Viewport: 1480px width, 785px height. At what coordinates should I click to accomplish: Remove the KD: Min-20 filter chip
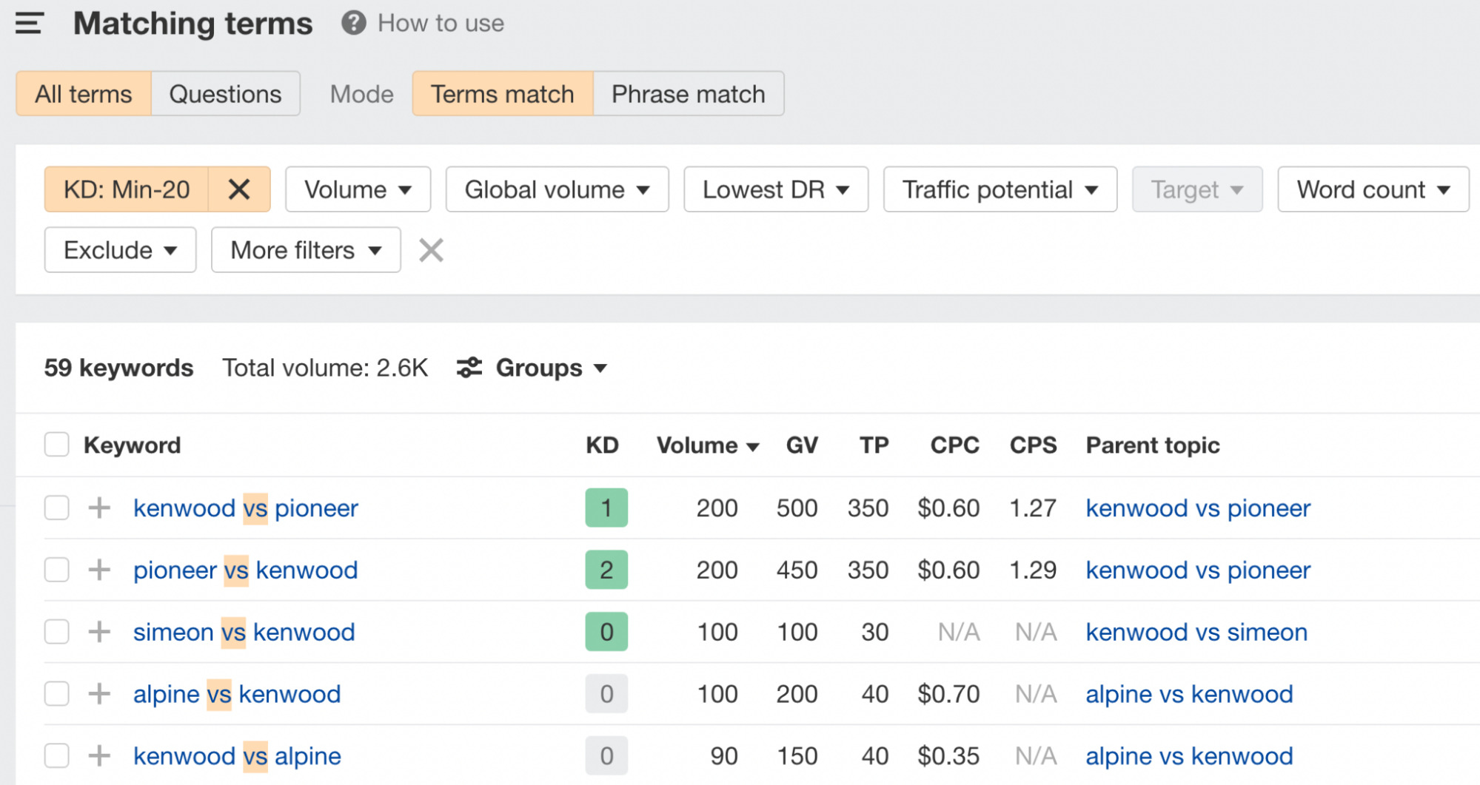click(239, 189)
